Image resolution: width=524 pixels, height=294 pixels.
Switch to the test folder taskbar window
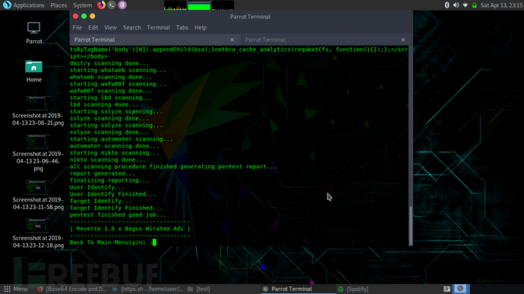pyautogui.click(x=199, y=289)
